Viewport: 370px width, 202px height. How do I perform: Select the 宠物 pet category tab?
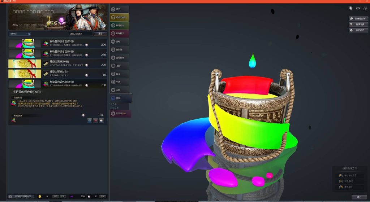pos(119,90)
